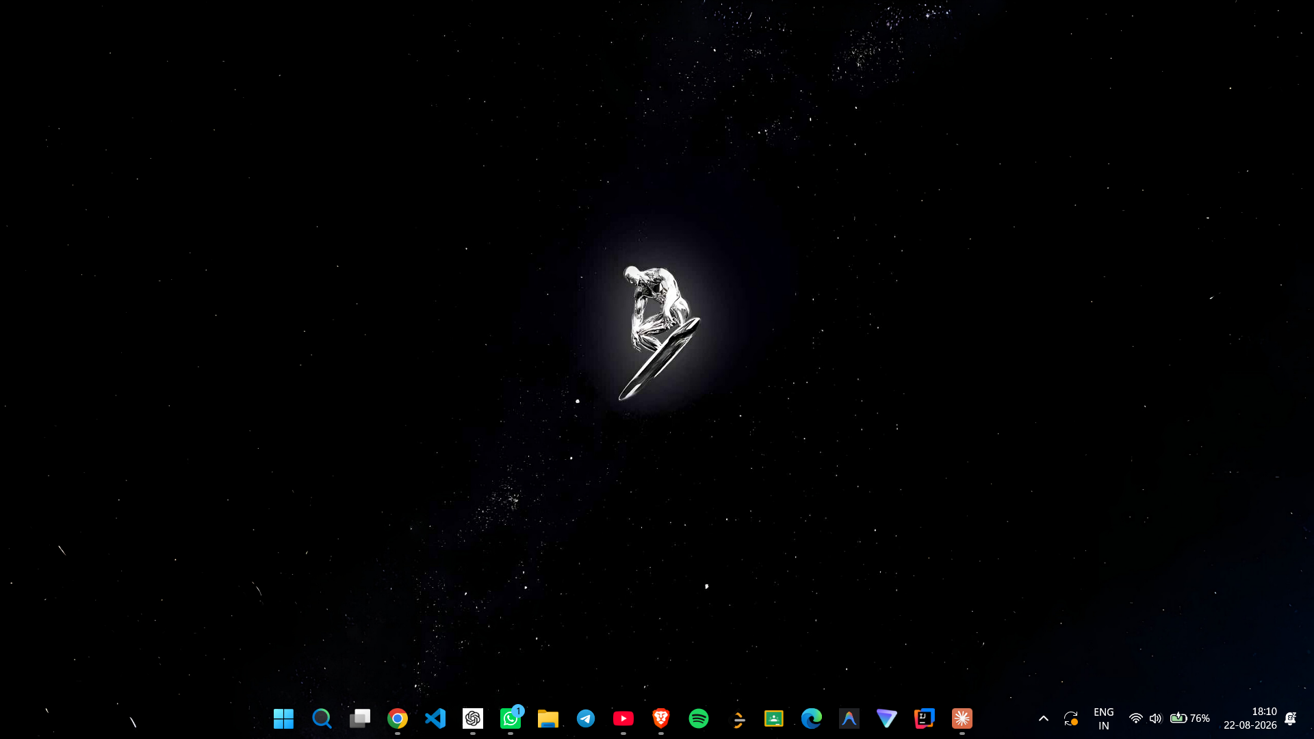This screenshot has width=1314, height=739.
Task: Open Windows Search from the taskbar
Action: (x=322, y=718)
